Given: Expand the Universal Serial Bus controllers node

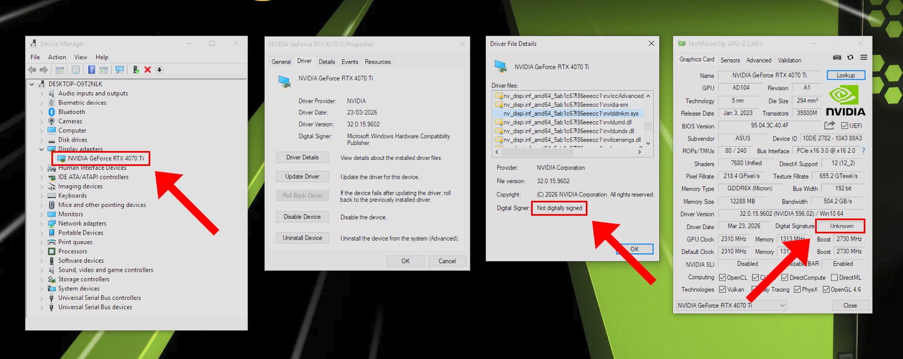Looking at the screenshot, I should click(41, 298).
